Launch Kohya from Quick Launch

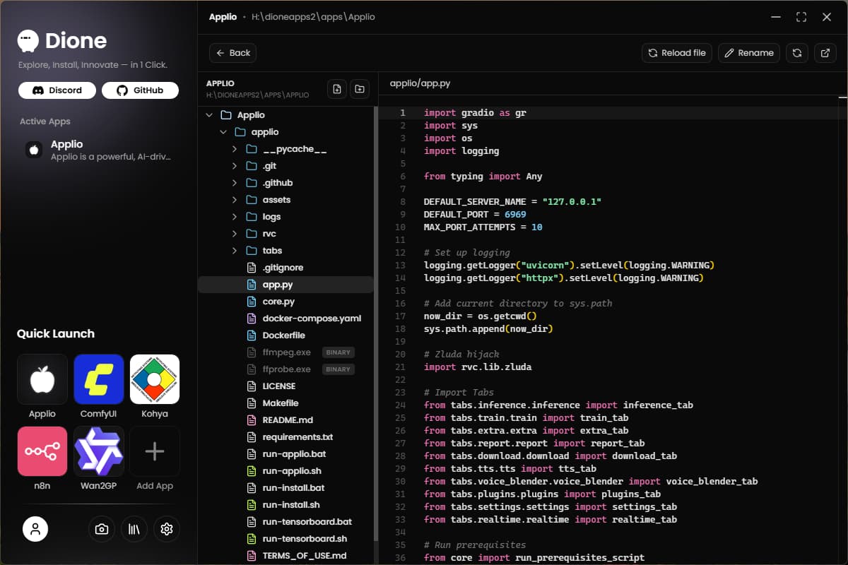[155, 379]
